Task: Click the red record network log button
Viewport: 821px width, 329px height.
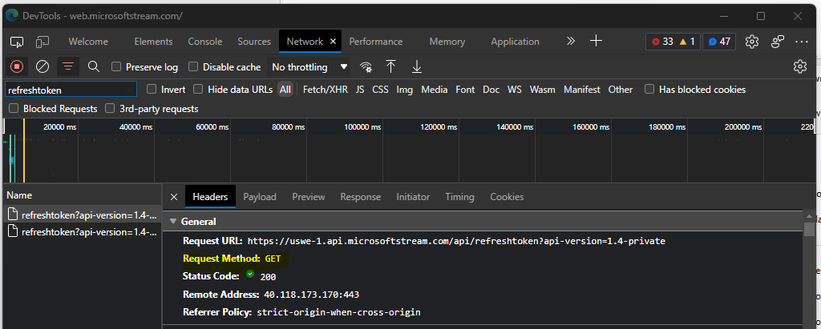Action: click(17, 67)
